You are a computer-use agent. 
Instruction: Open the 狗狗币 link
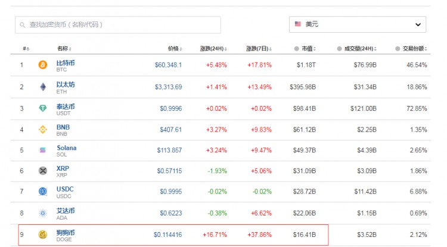[66, 233]
